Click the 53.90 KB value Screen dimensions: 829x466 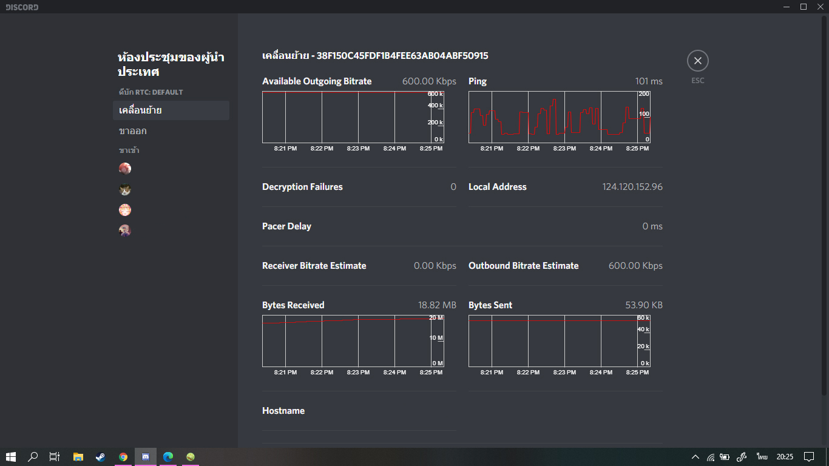(644, 305)
